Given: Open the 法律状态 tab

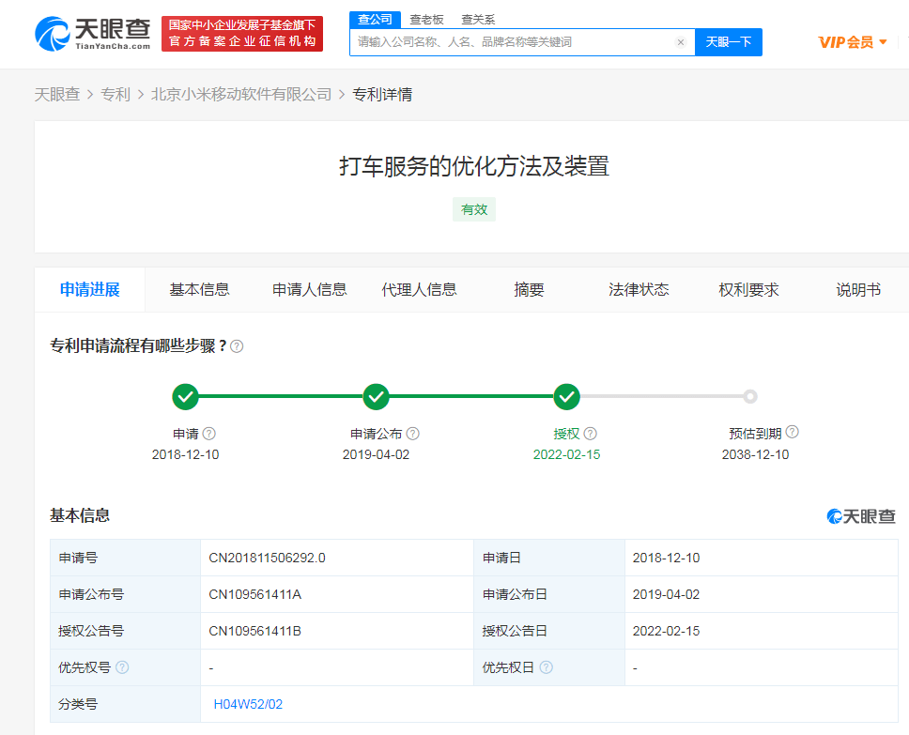Looking at the screenshot, I should (x=639, y=290).
